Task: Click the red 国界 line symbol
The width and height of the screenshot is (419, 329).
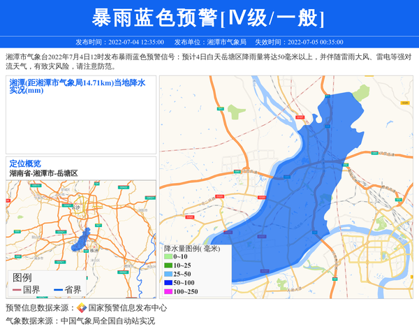Action: click(x=17, y=290)
